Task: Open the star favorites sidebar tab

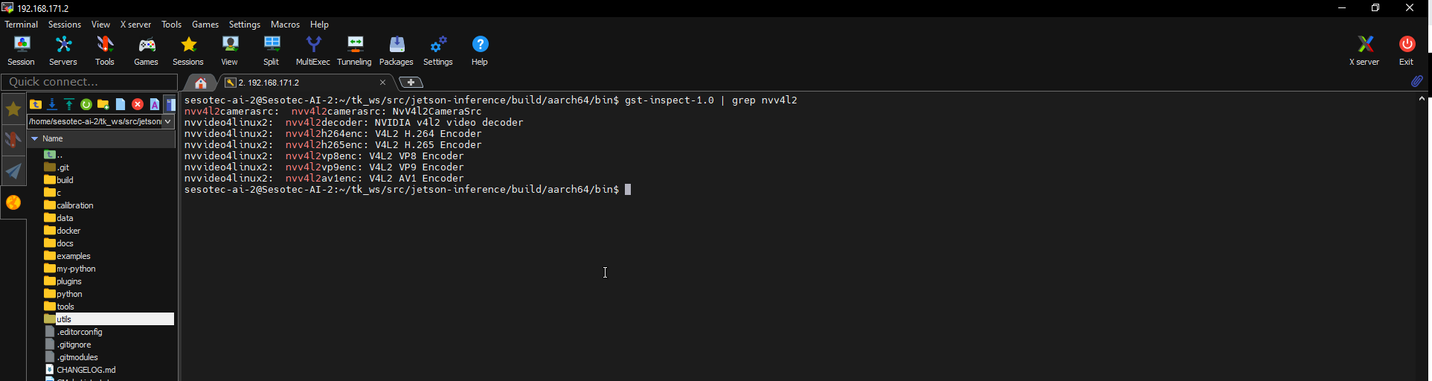Action: pos(13,109)
